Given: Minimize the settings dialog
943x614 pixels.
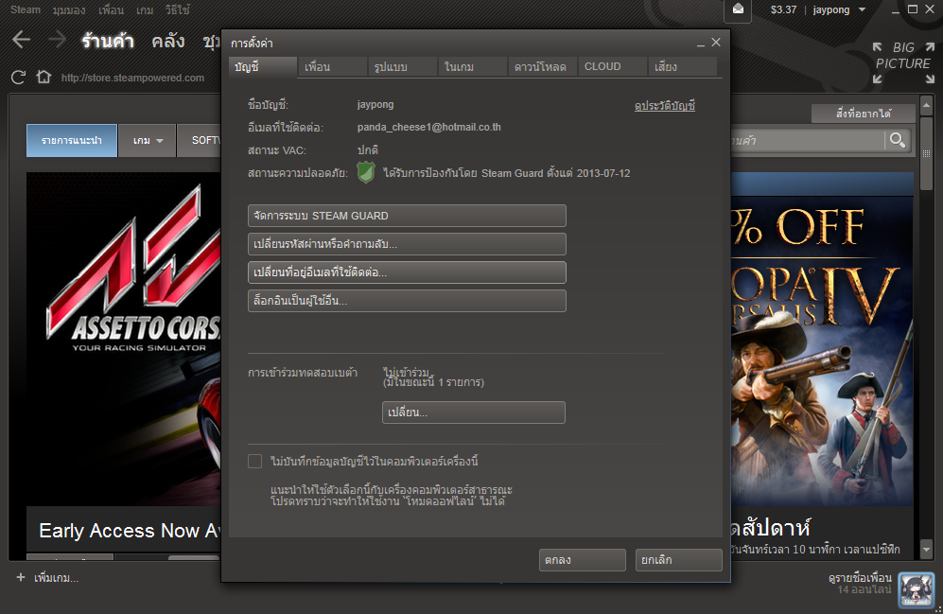Looking at the screenshot, I should [701, 44].
